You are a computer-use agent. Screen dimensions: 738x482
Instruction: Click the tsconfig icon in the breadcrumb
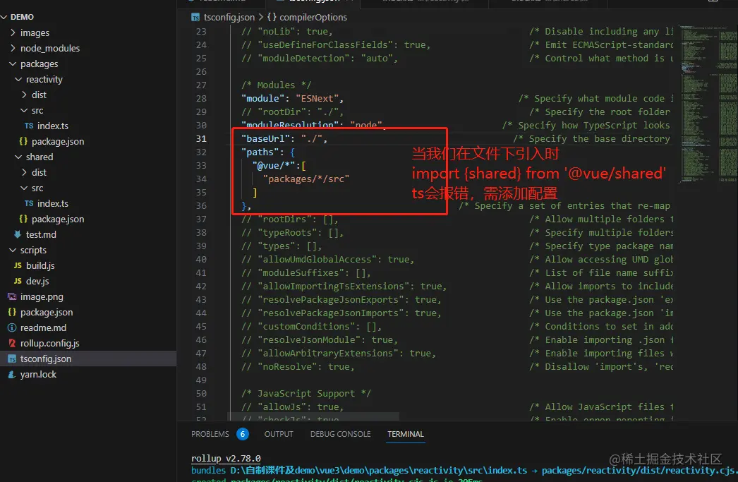point(195,18)
